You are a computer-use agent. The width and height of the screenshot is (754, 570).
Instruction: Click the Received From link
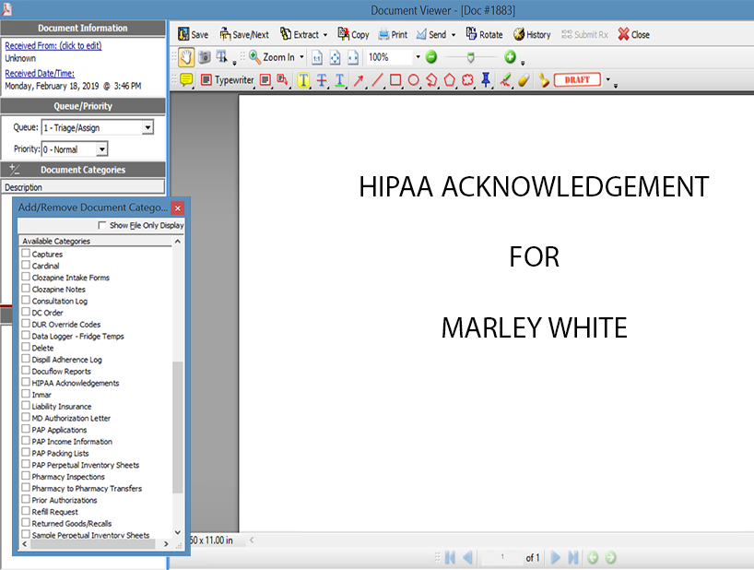(x=53, y=45)
